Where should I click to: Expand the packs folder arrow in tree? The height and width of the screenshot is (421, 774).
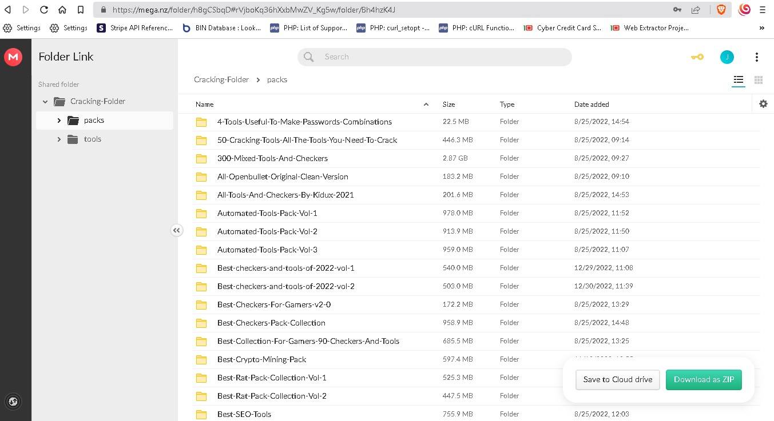click(x=59, y=121)
